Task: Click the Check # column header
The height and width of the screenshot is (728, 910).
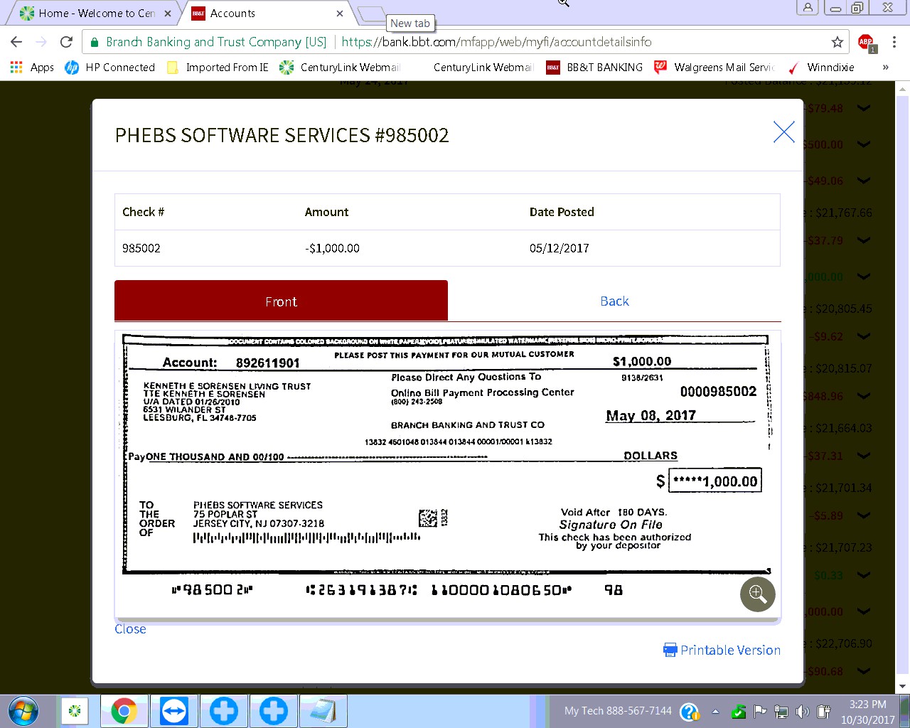Action: 143,212
